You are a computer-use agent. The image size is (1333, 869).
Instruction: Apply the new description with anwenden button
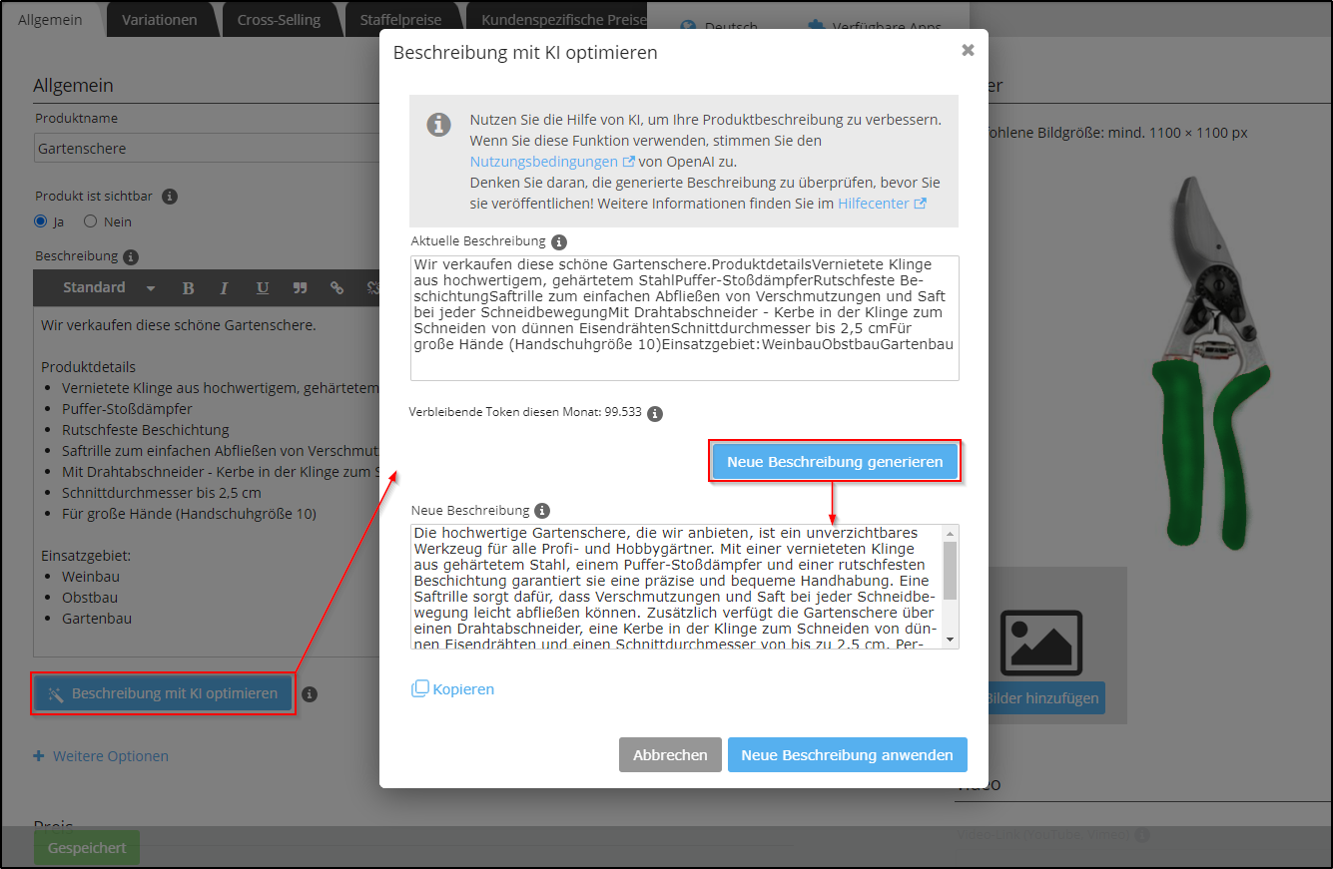click(847, 755)
